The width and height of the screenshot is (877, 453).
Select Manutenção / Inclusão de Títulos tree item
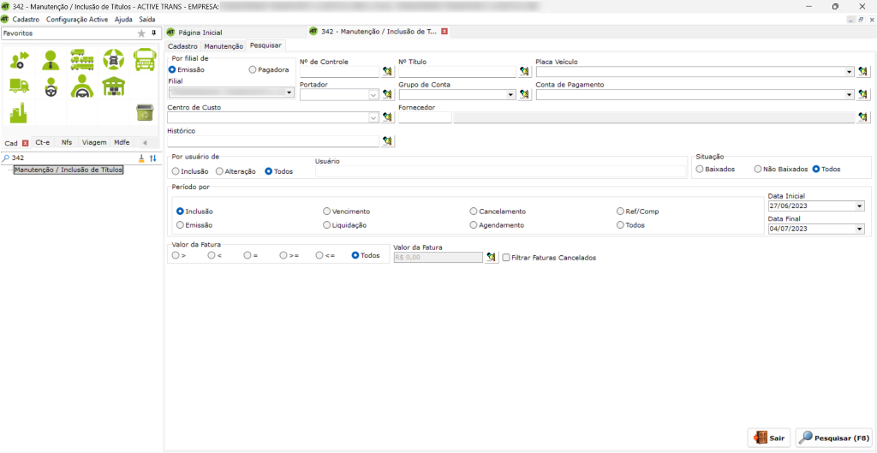(x=69, y=170)
